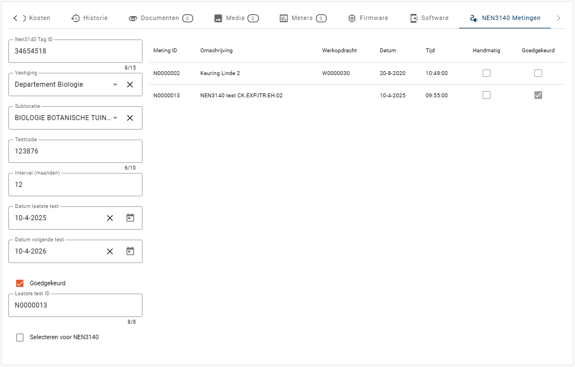Expand the Vestiging dropdown arrow
575x367 pixels.
115,85
